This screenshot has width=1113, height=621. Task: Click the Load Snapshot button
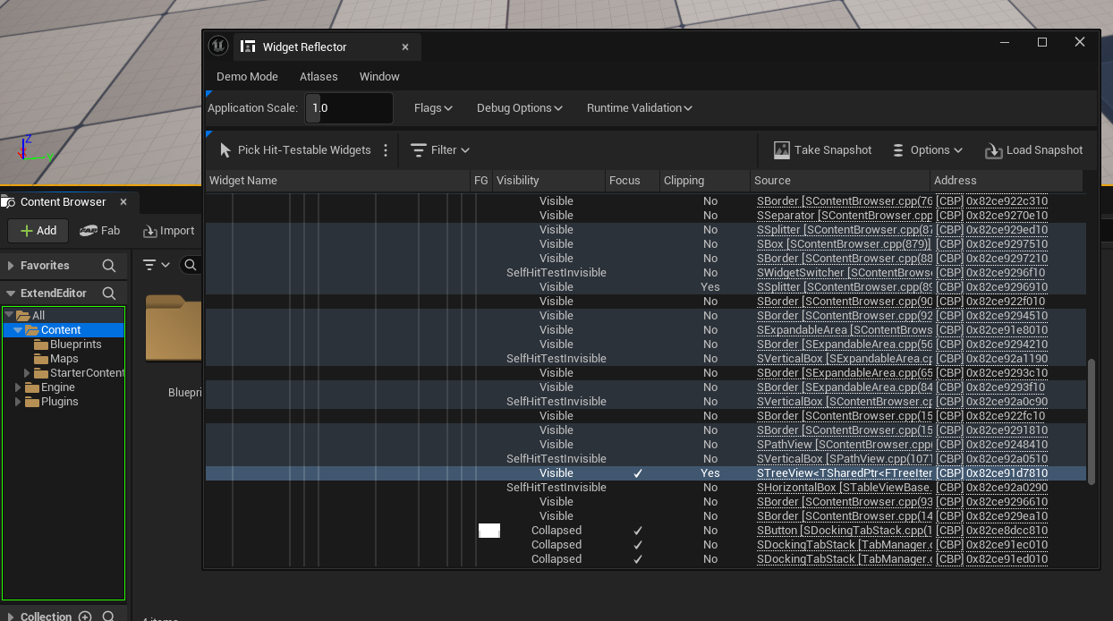(1033, 150)
